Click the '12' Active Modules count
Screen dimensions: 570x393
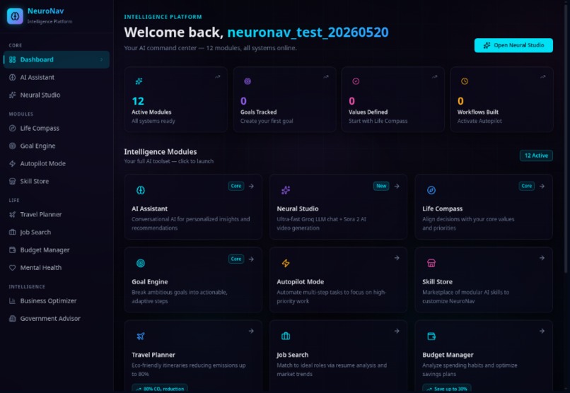click(x=138, y=101)
